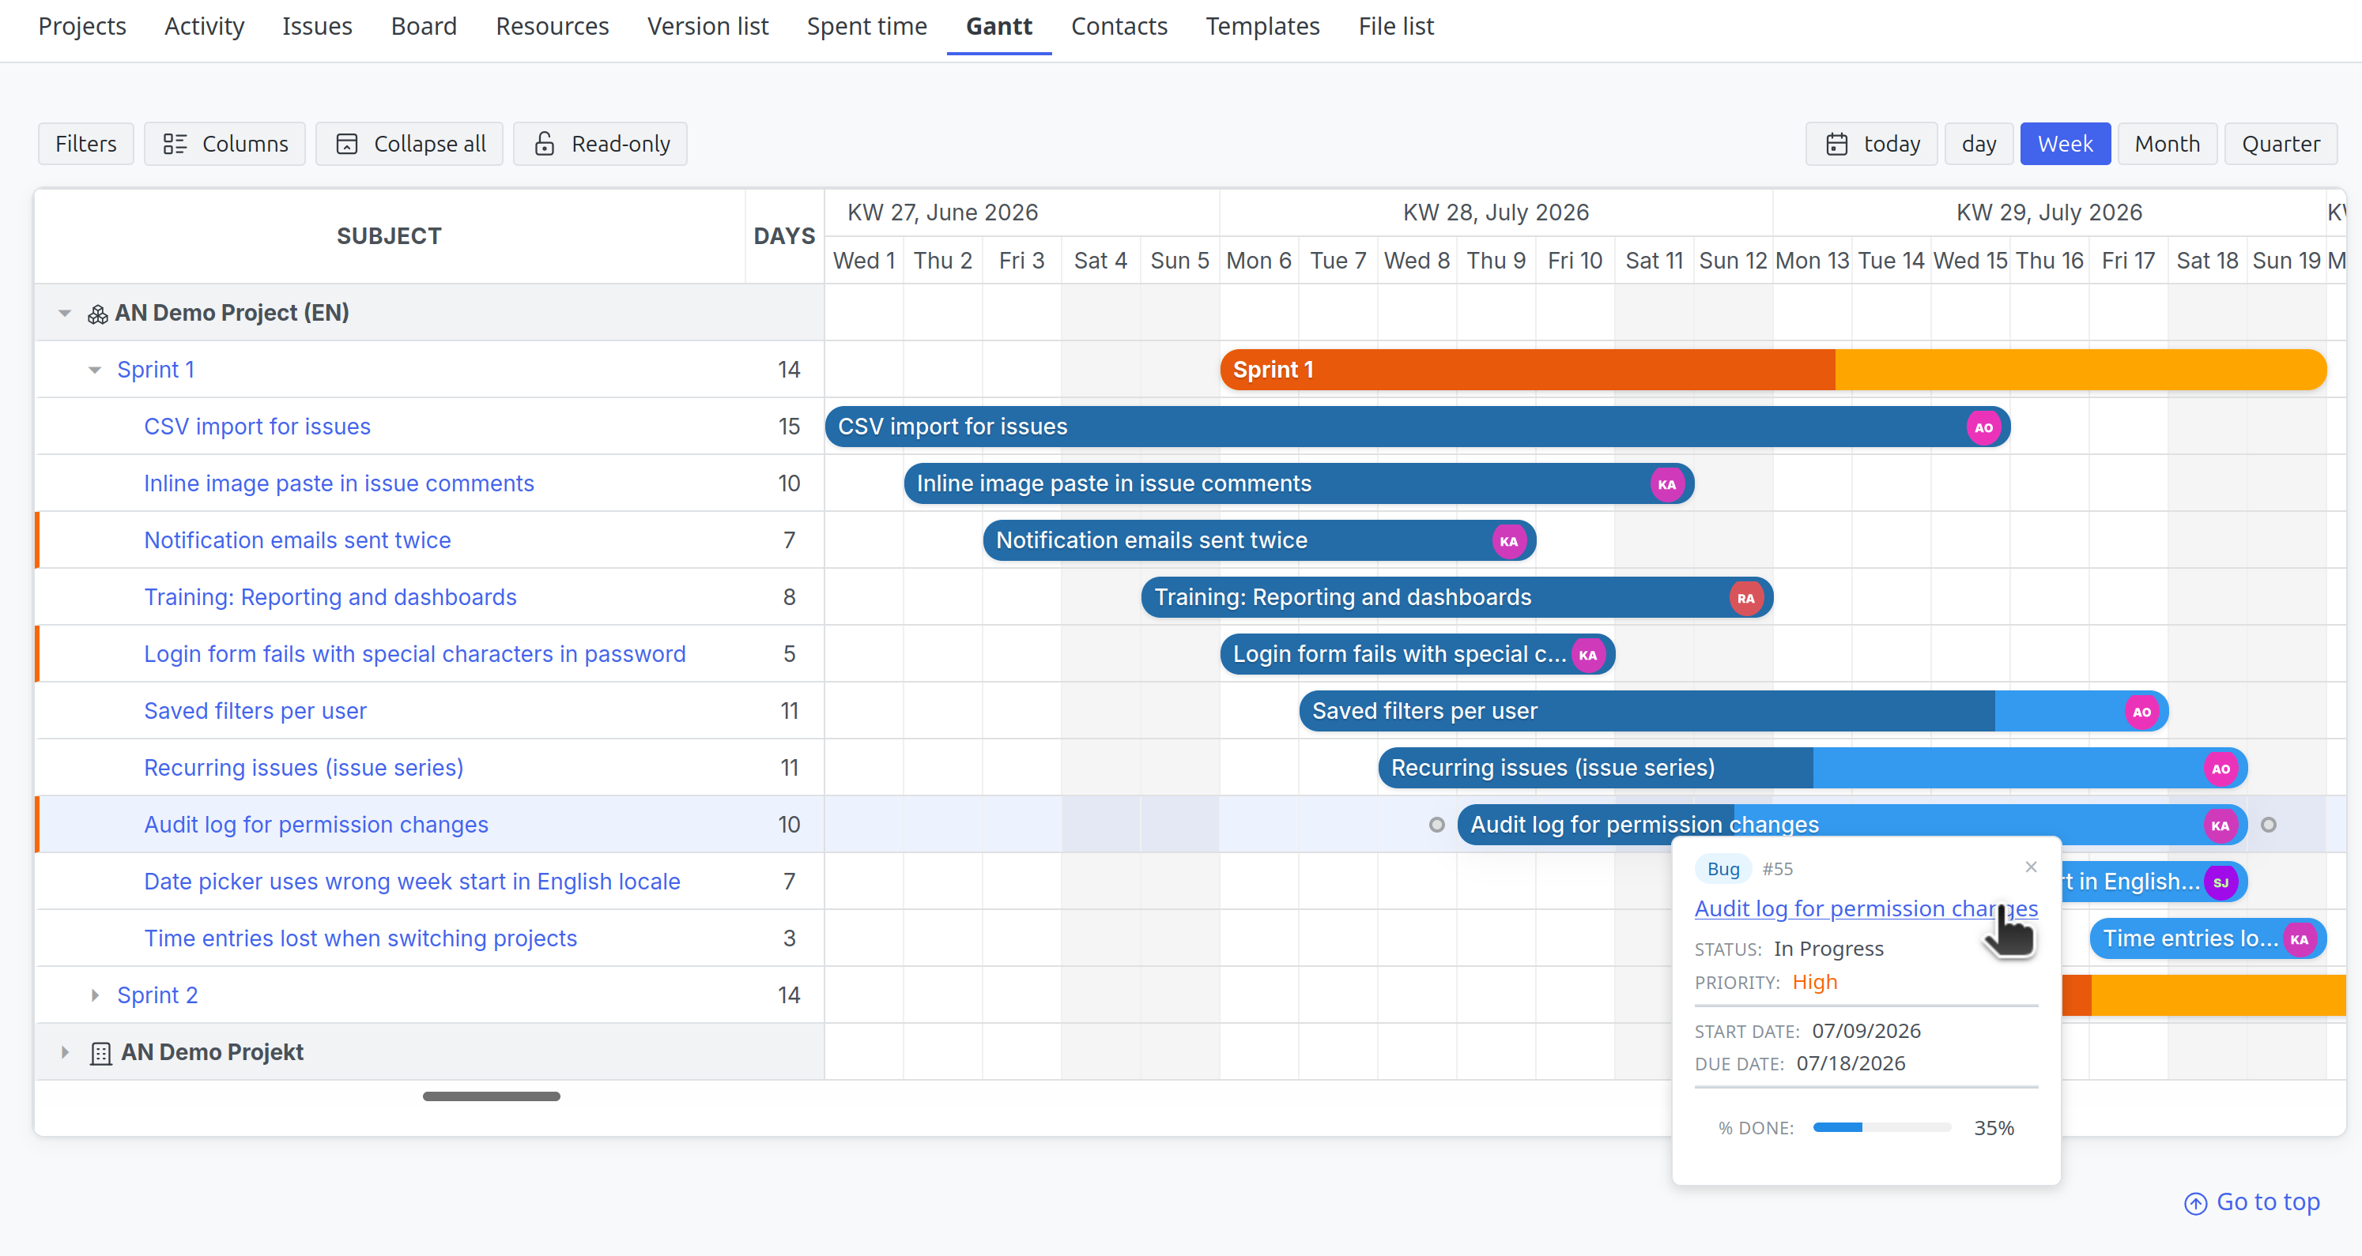Open the Board tab
Viewport: 2362px width, 1256px height.
click(x=424, y=27)
